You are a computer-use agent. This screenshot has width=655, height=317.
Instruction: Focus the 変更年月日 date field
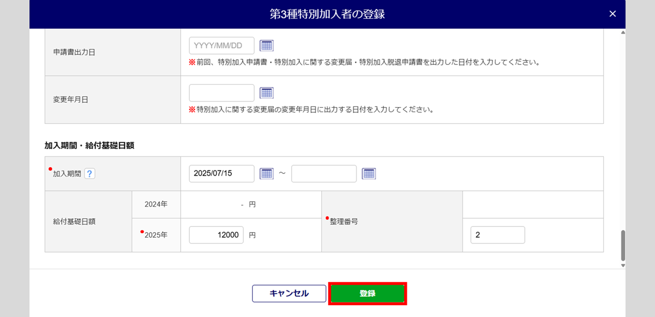point(222,93)
